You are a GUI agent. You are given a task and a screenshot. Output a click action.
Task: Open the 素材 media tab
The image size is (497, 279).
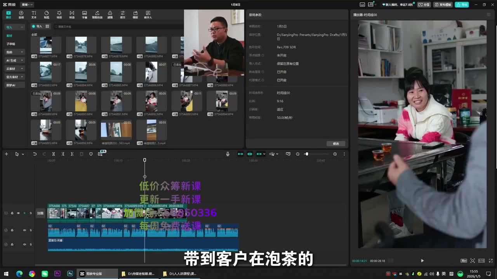[9, 15]
